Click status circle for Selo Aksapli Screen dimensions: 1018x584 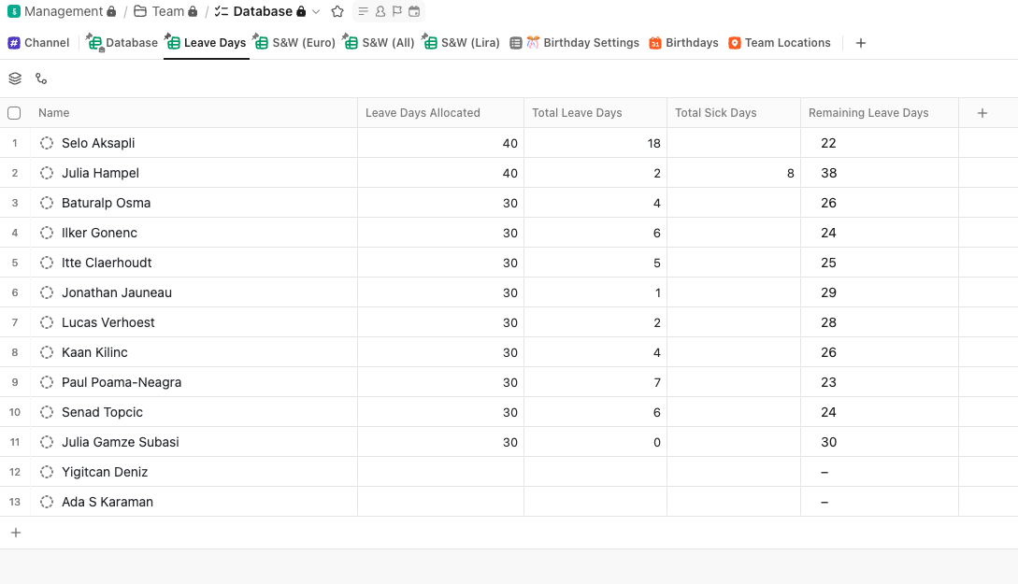coord(47,143)
